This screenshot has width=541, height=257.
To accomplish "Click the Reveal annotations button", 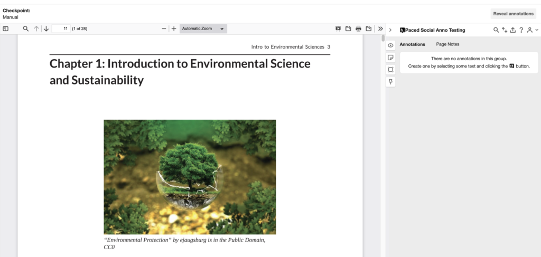I will [x=513, y=14].
